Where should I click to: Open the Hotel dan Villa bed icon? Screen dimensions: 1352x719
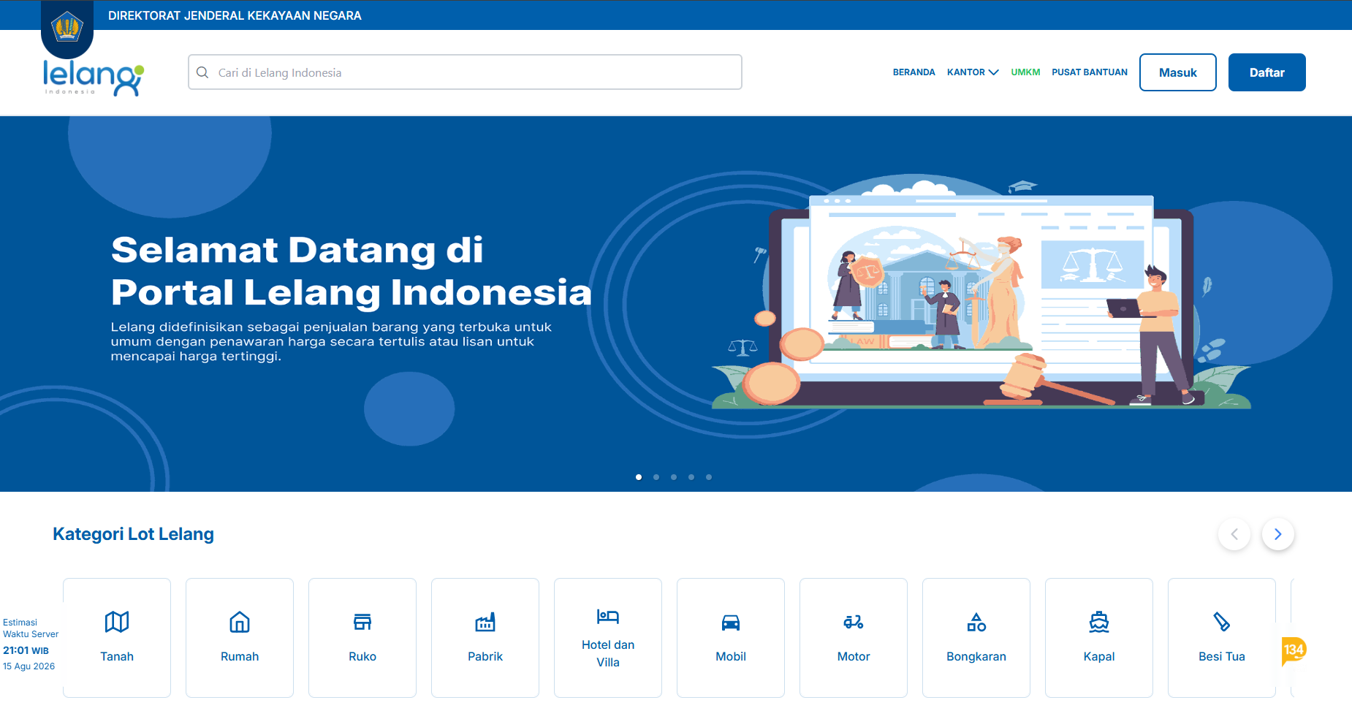point(608,616)
